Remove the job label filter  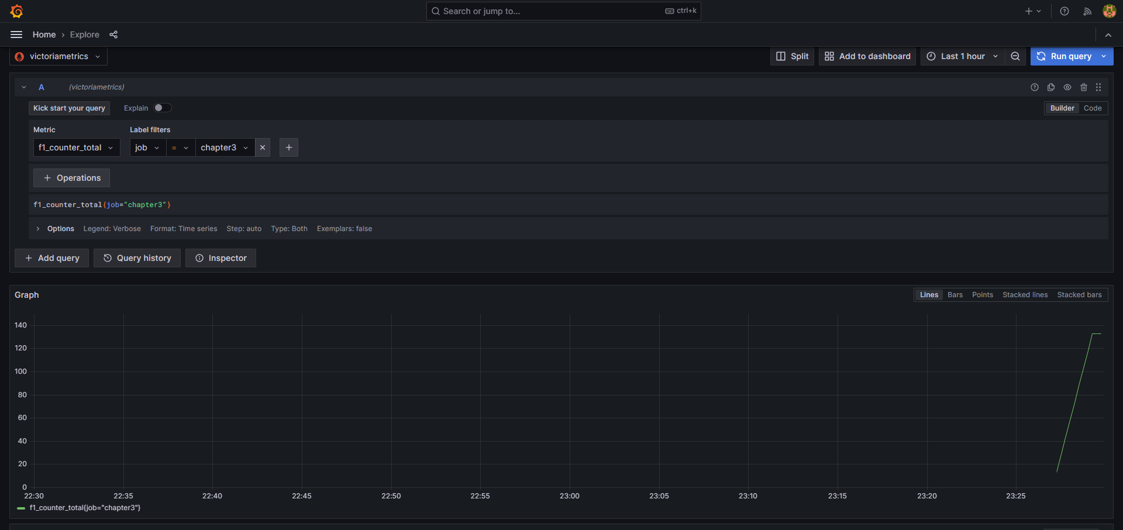[263, 147]
